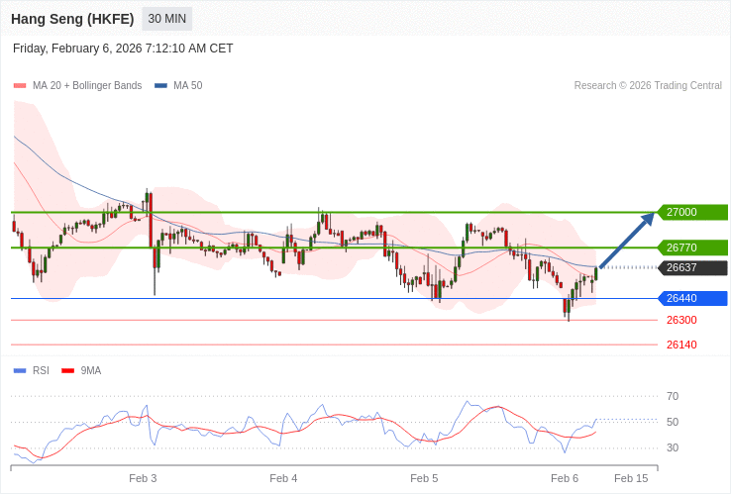Select the blue 26440 pivot price tag
This screenshot has width=731, height=495.
click(x=692, y=298)
